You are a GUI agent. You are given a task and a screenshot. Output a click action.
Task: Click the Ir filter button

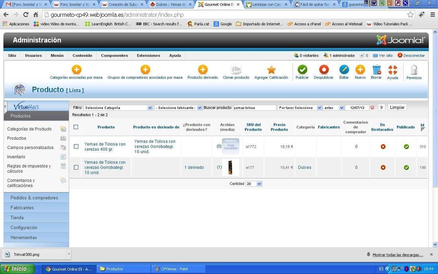[381, 108]
